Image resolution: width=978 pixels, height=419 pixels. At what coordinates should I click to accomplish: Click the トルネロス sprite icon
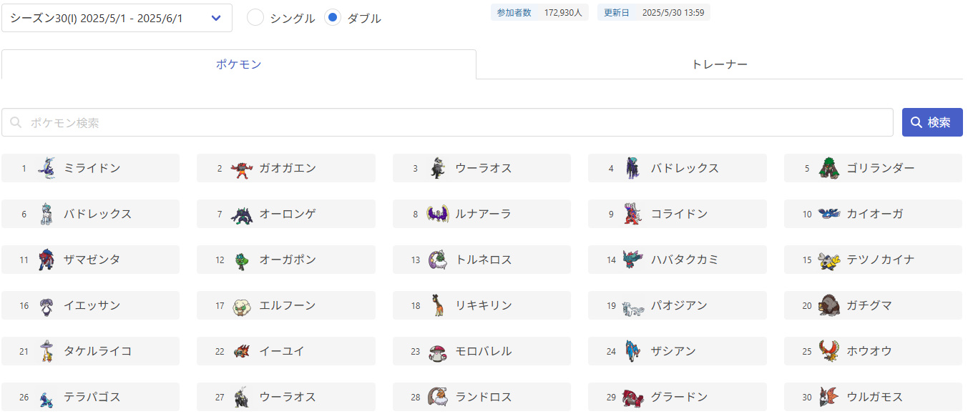click(x=438, y=260)
